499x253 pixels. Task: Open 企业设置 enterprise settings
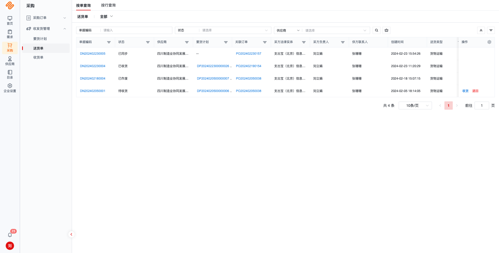[x=10, y=88]
